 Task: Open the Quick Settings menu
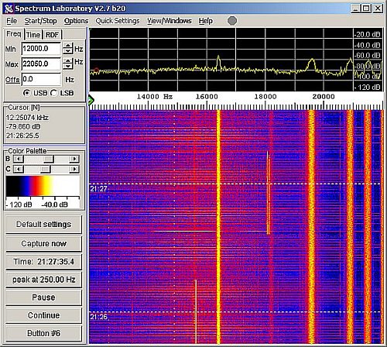[118, 21]
